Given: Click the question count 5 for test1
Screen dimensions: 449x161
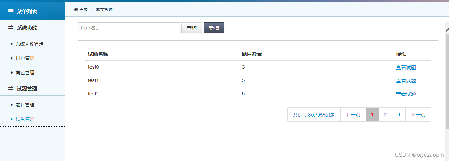Looking at the screenshot, I should pos(243,80).
